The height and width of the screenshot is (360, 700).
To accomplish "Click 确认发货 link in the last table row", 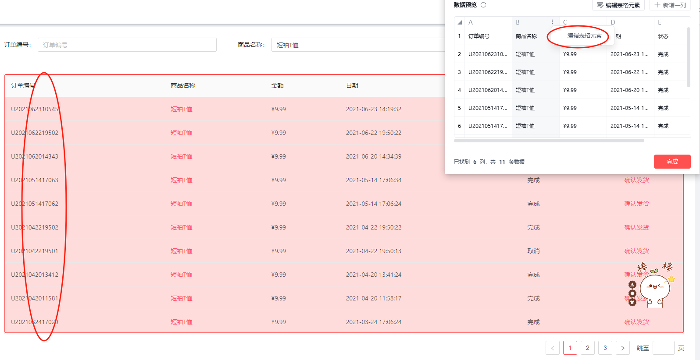I will (636, 322).
